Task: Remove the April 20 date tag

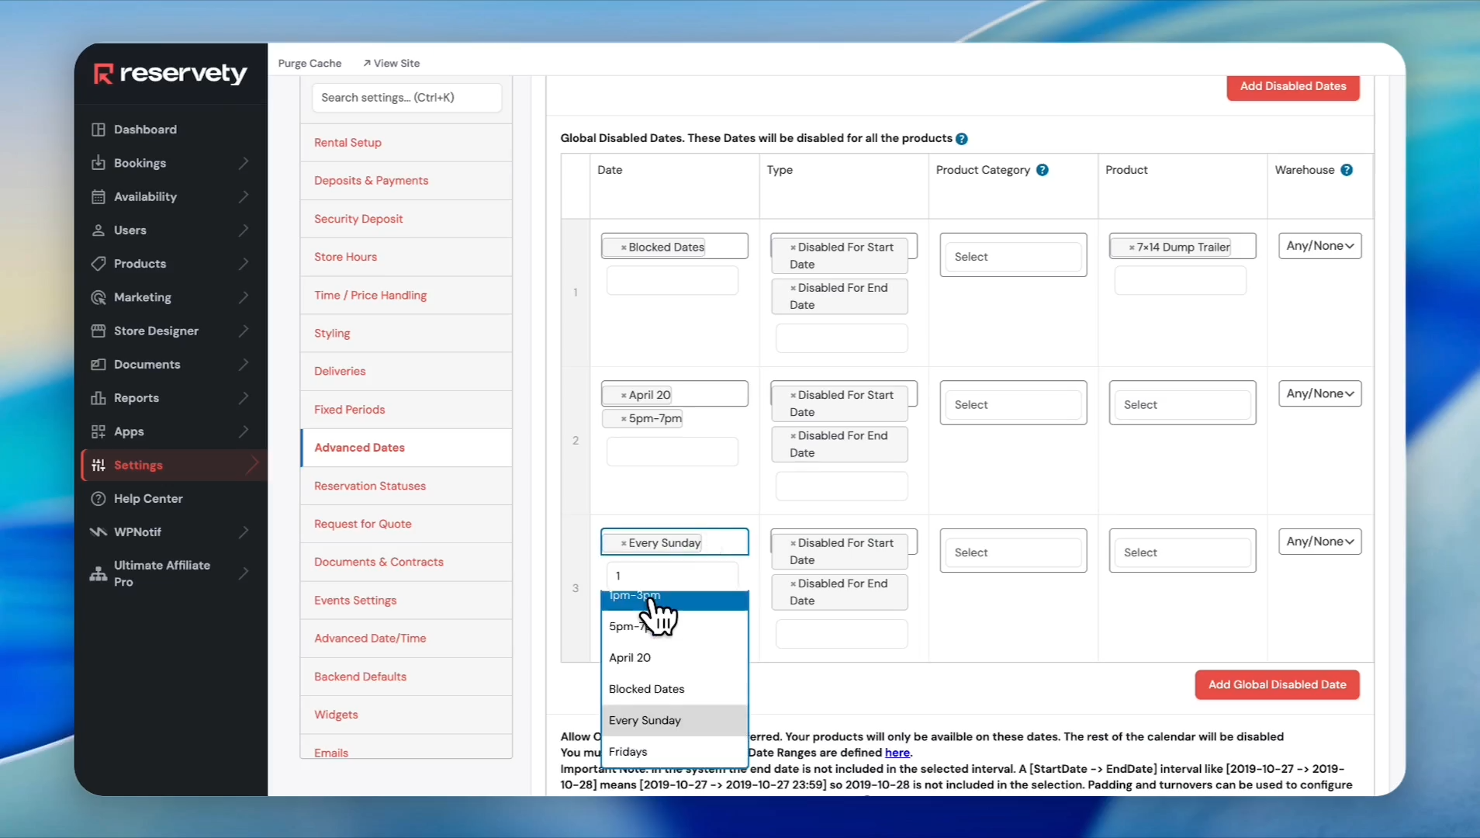Action: [x=624, y=396]
